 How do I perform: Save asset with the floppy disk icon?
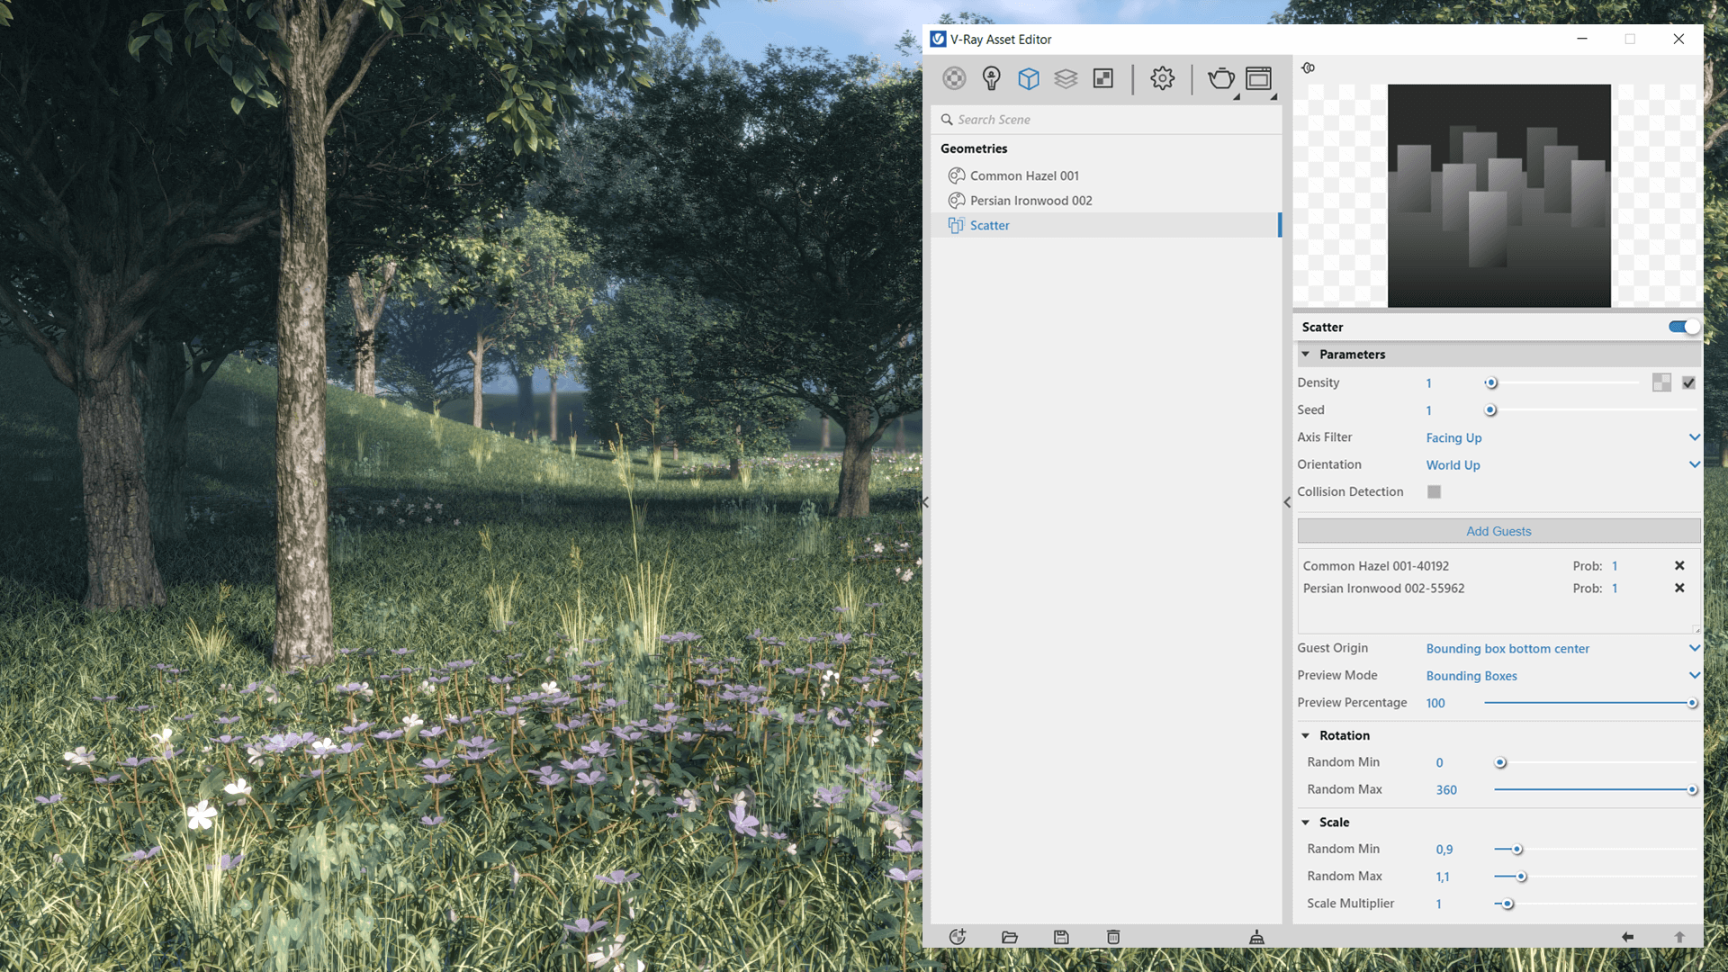[1061, 937]
